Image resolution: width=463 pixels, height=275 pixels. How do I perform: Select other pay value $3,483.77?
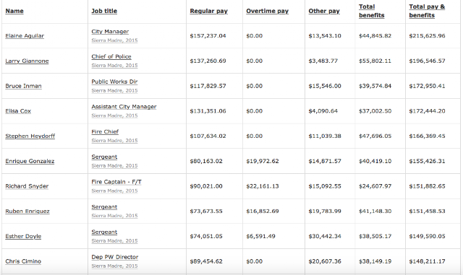323,61
